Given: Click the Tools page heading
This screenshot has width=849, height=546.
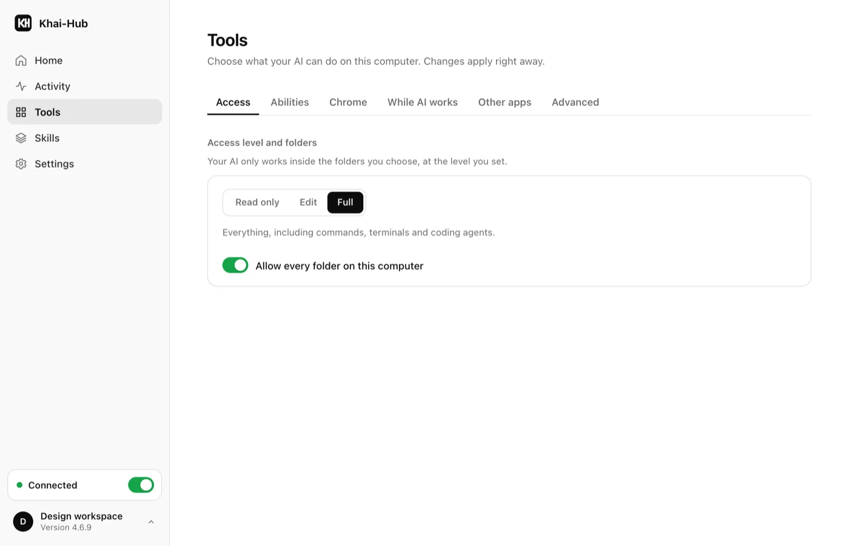Looking at the screenshot, I should (227, 40).
